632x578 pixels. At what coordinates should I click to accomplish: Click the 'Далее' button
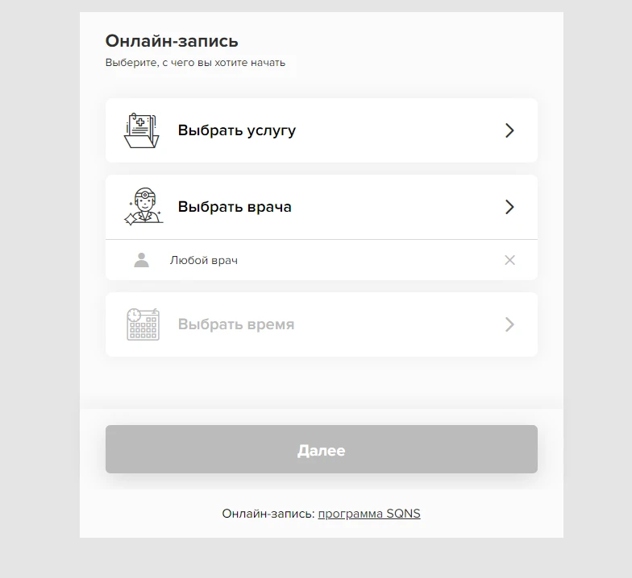[322, 449]
